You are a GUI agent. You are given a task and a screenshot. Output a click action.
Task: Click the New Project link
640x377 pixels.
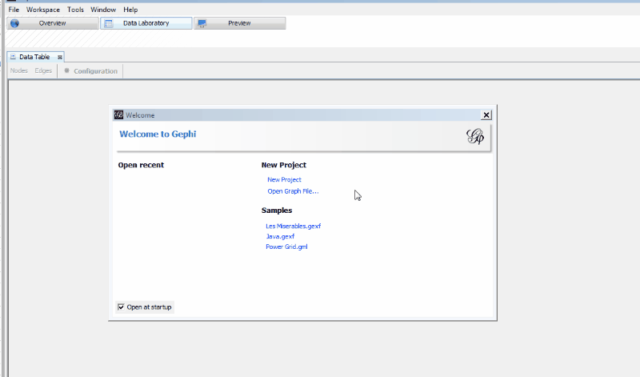pos(284,180)
